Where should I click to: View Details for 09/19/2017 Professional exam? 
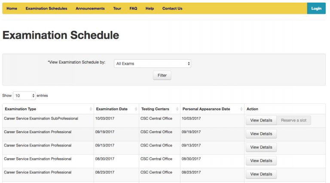(261, 134)
